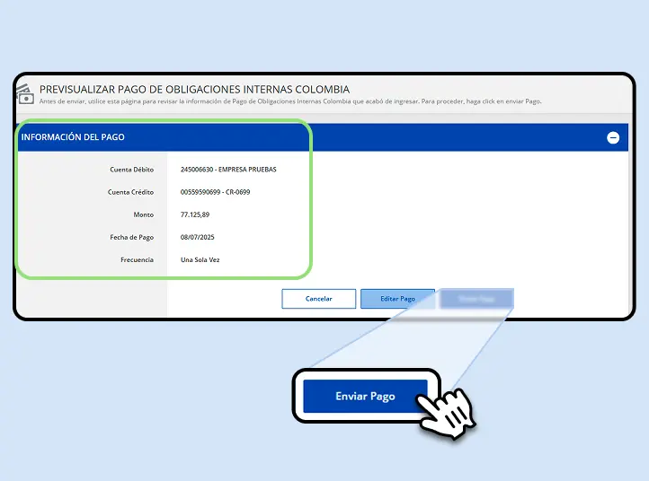Select the Información del Pago header text

coord(73,137)
